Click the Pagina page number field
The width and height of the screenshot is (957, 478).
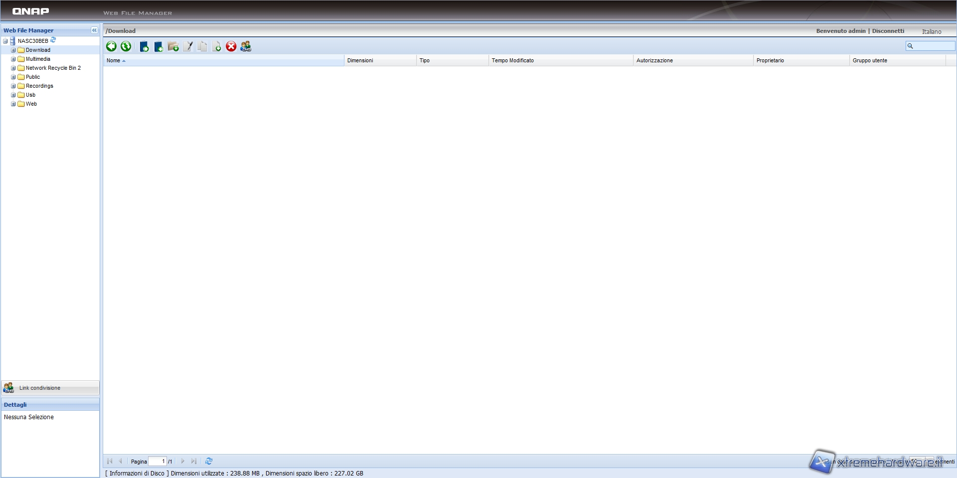tap(158, 462)
